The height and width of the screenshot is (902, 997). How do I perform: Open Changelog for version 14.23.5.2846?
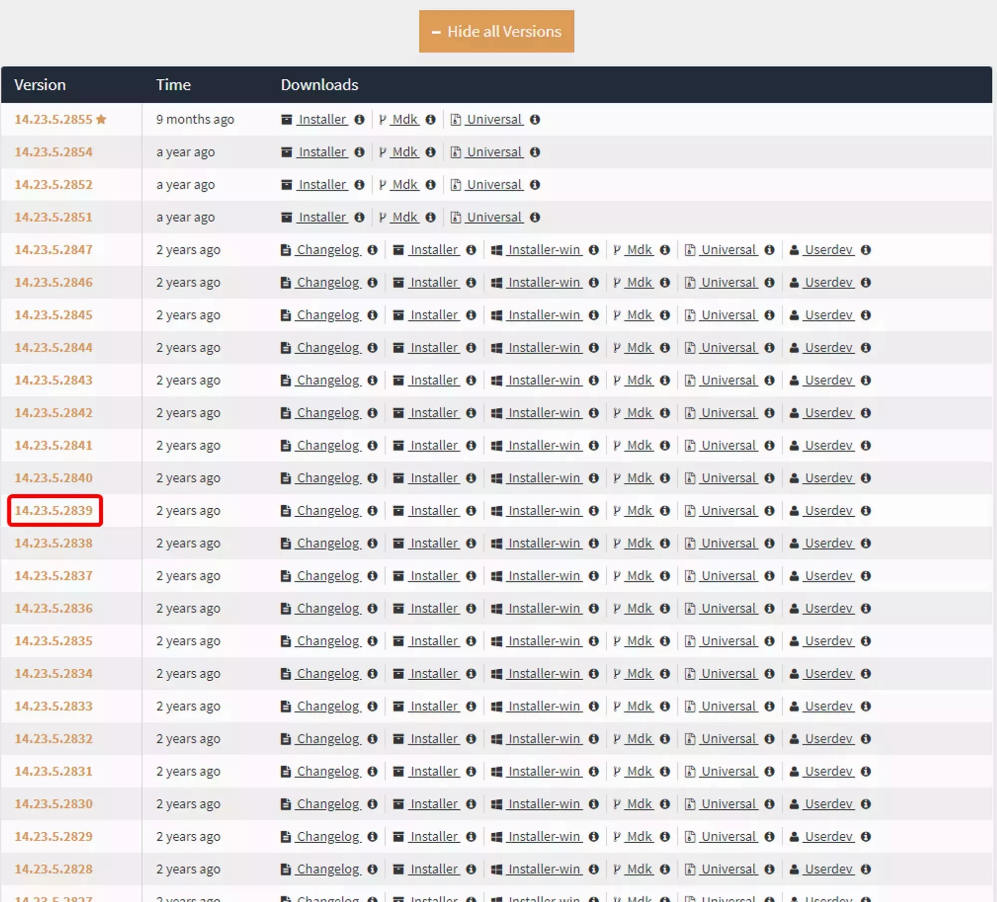pos(328,283)
